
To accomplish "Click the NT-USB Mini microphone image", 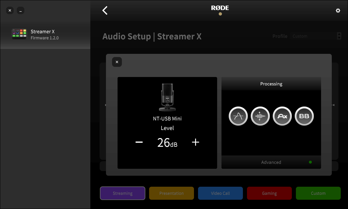I will (167, 97).
